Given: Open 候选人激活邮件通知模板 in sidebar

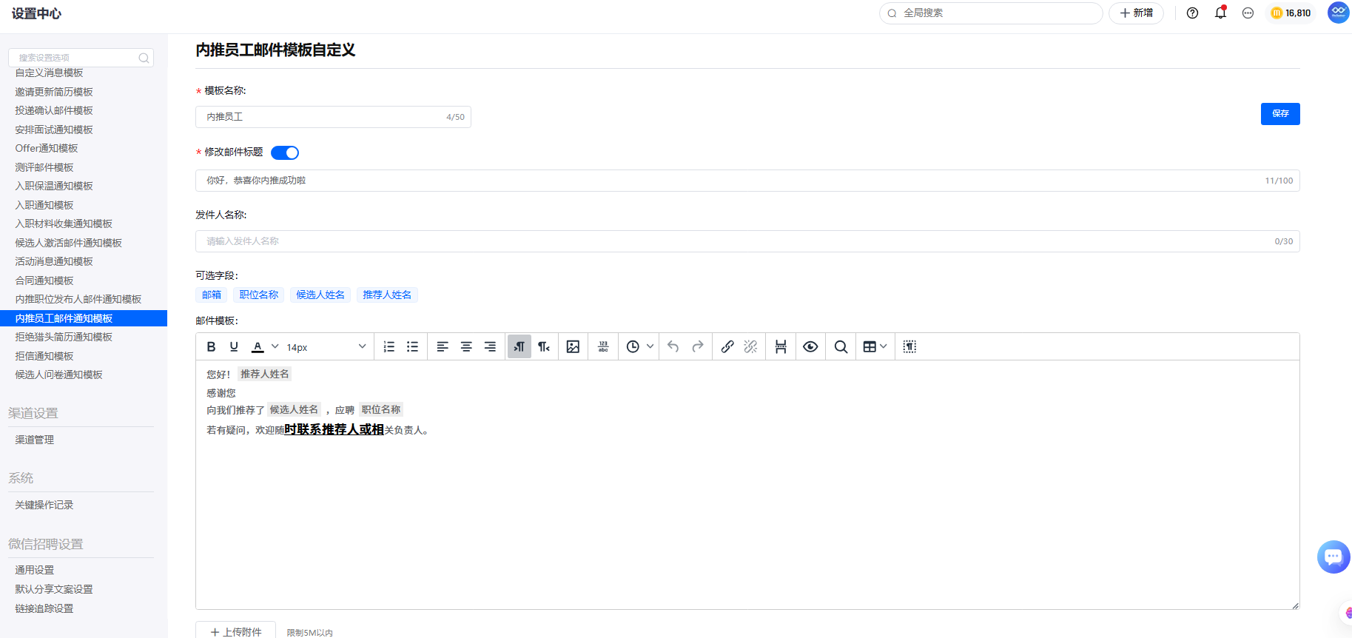Looking at the screenshot, I should click(x=69, y=243).
